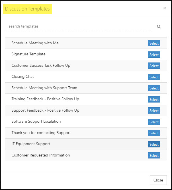
Task: Close dialog with the X icon
Action: tap(165, 8)
